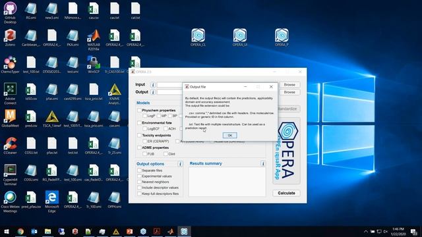The height and width of the screenshot is (237, 422).
Task: Open Google Chrome from the taskbar
Action: pos(20,231)
